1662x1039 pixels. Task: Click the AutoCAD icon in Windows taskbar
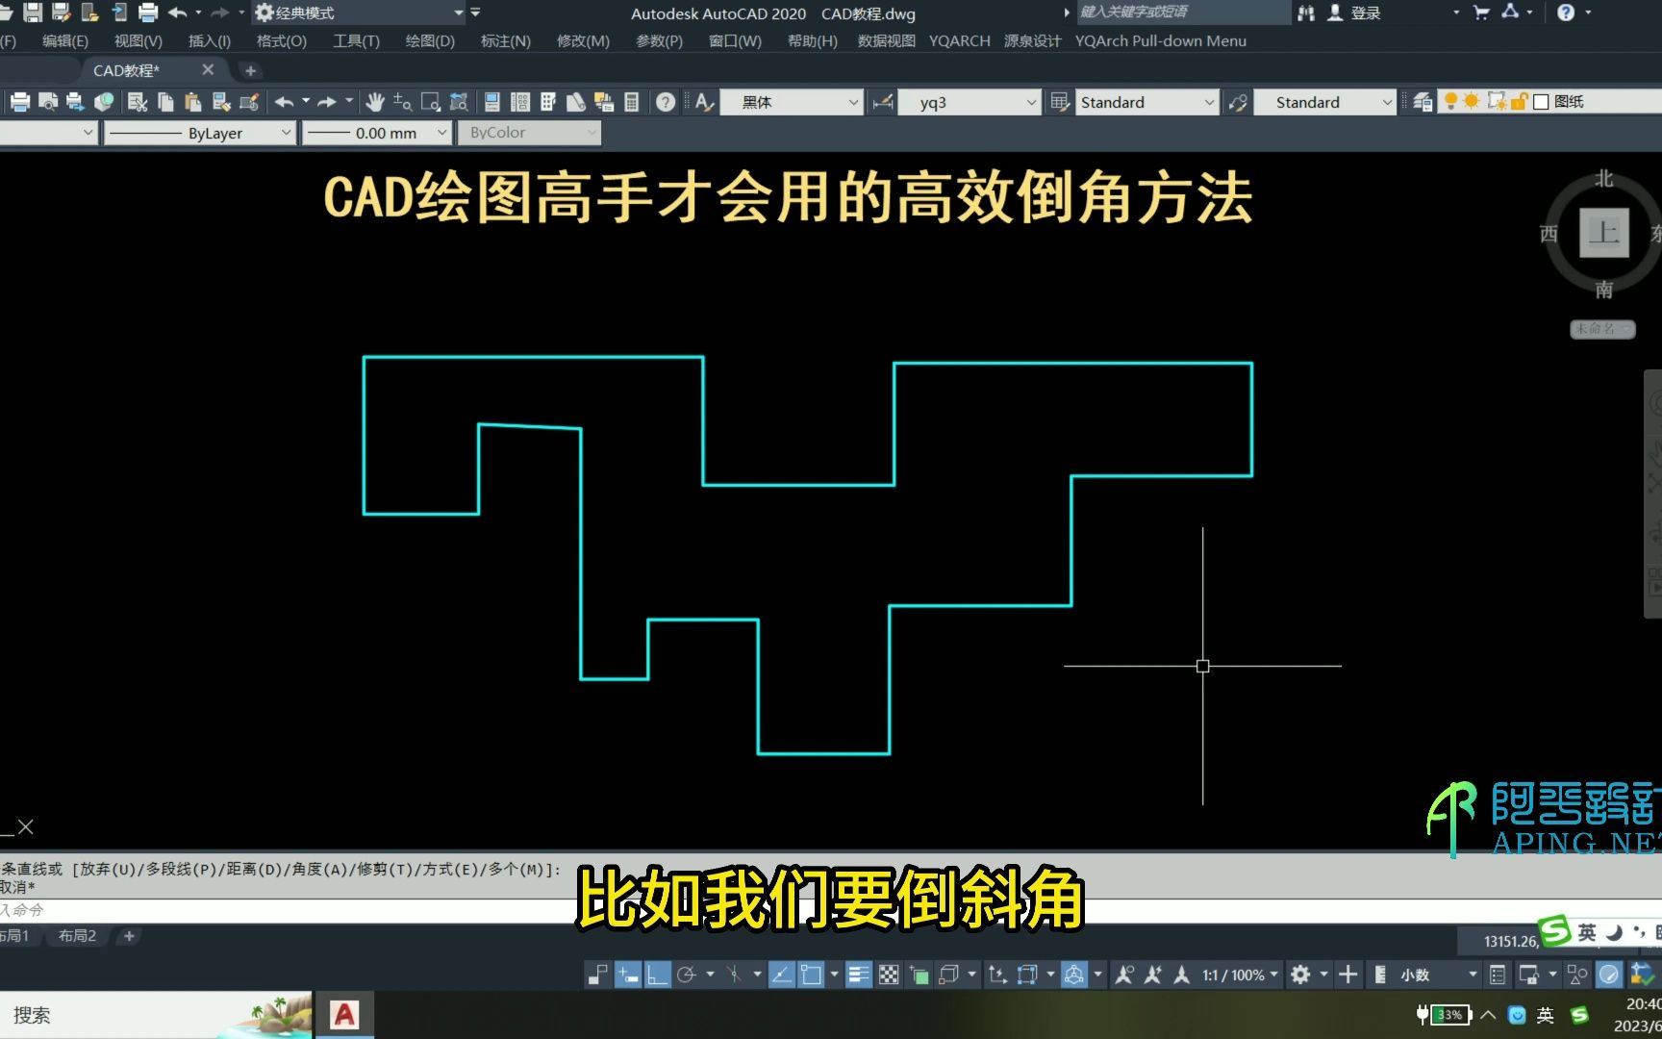[344, 1015]
